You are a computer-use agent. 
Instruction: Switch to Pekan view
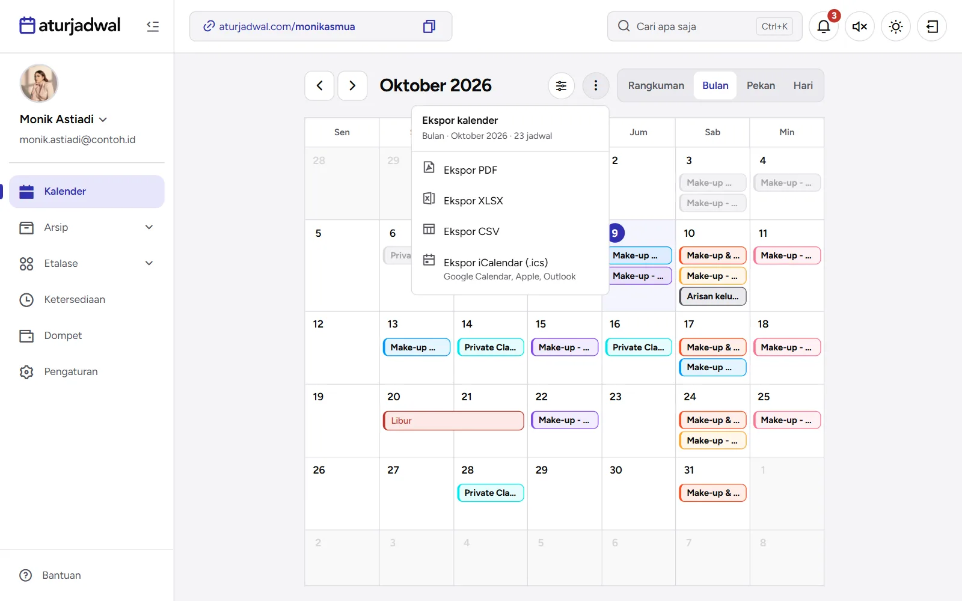click(x=761, y=85)
